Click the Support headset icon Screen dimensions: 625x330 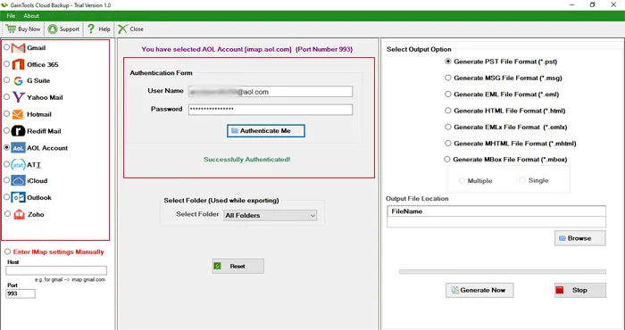click(53, 29)
